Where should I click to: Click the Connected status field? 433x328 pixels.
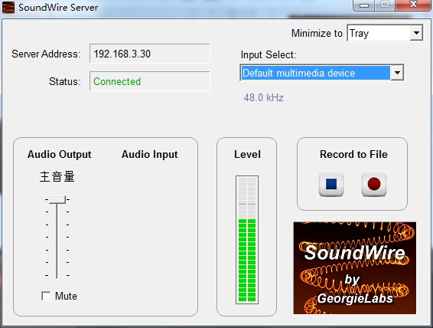point(150,81)
